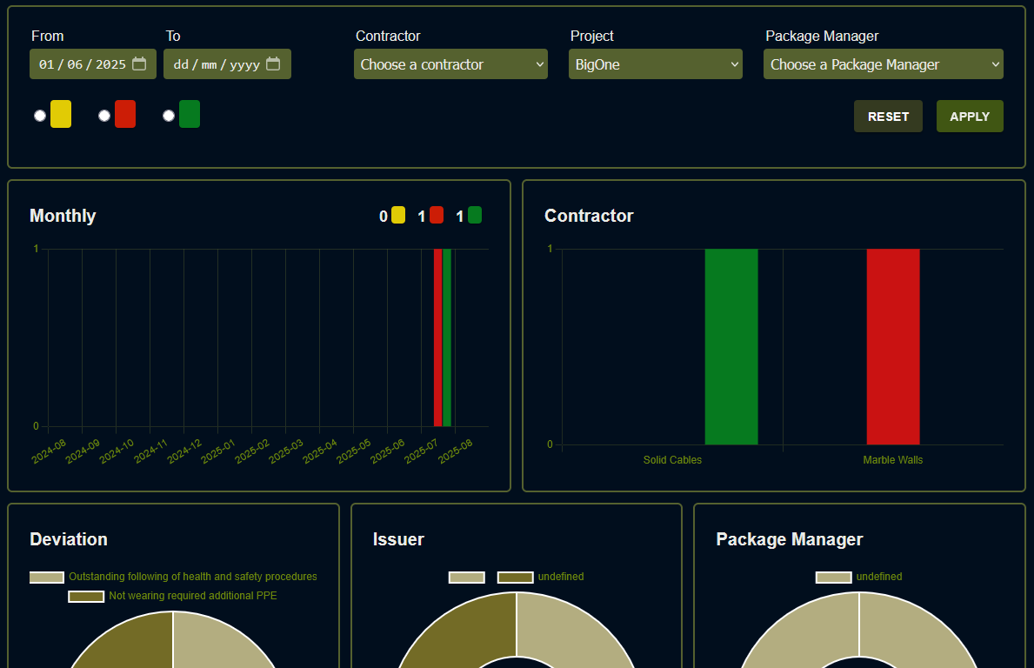The height and width of the screenshot is (668, 1034).
Task: Click the green Solid Cables bar
Action: coord(730,346)
